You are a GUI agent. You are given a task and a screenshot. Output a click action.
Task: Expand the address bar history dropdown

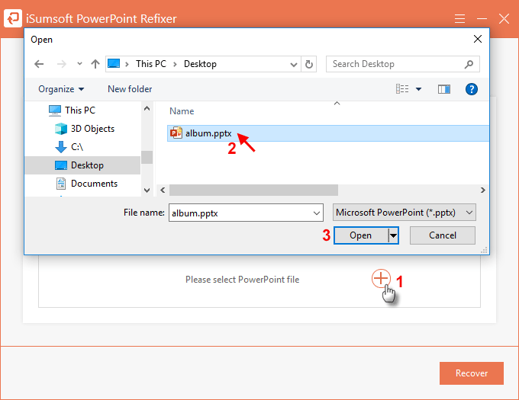coord(293,65)
